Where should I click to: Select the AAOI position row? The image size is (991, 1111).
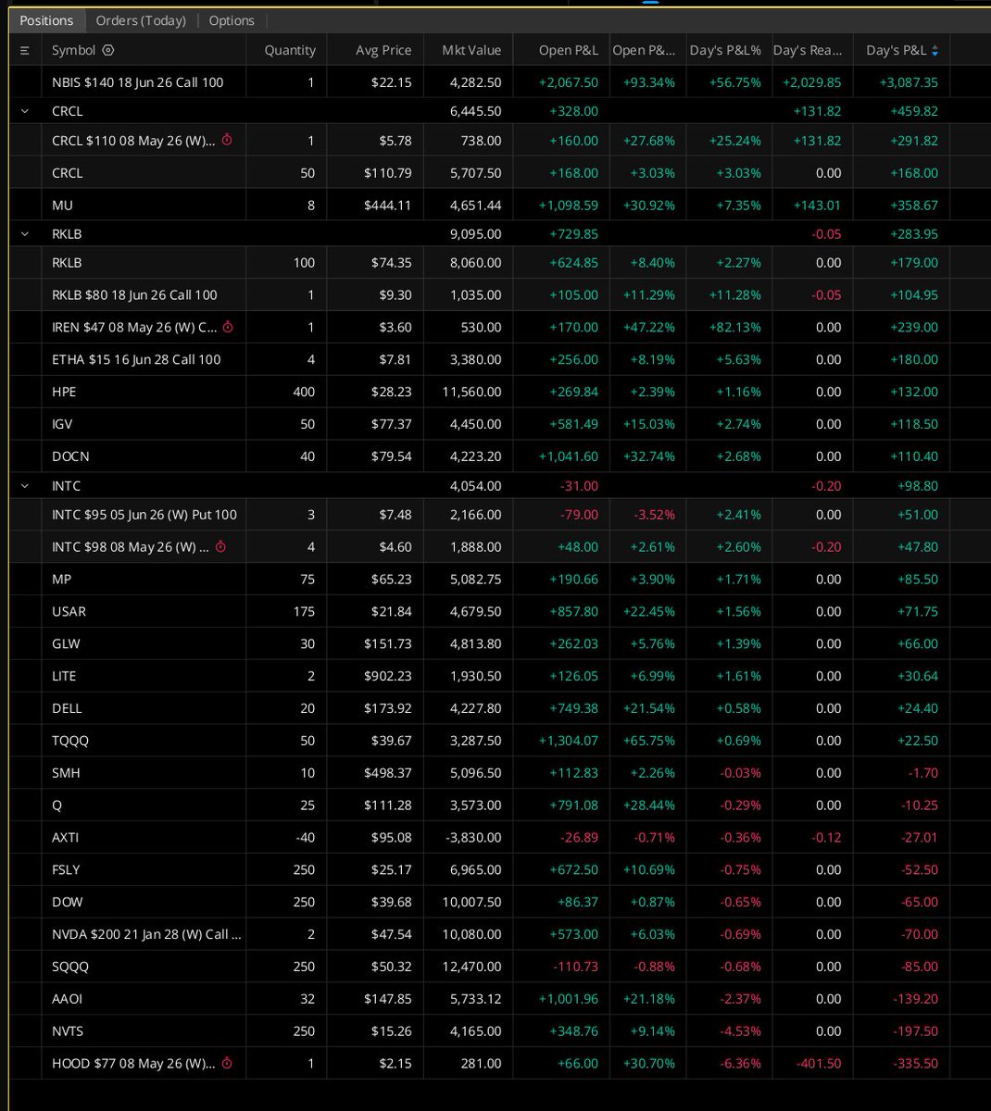pyautogui.click(x=500, y=999)
